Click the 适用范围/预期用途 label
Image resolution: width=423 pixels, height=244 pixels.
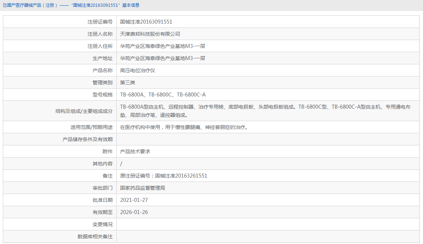(x=91, y=127)
